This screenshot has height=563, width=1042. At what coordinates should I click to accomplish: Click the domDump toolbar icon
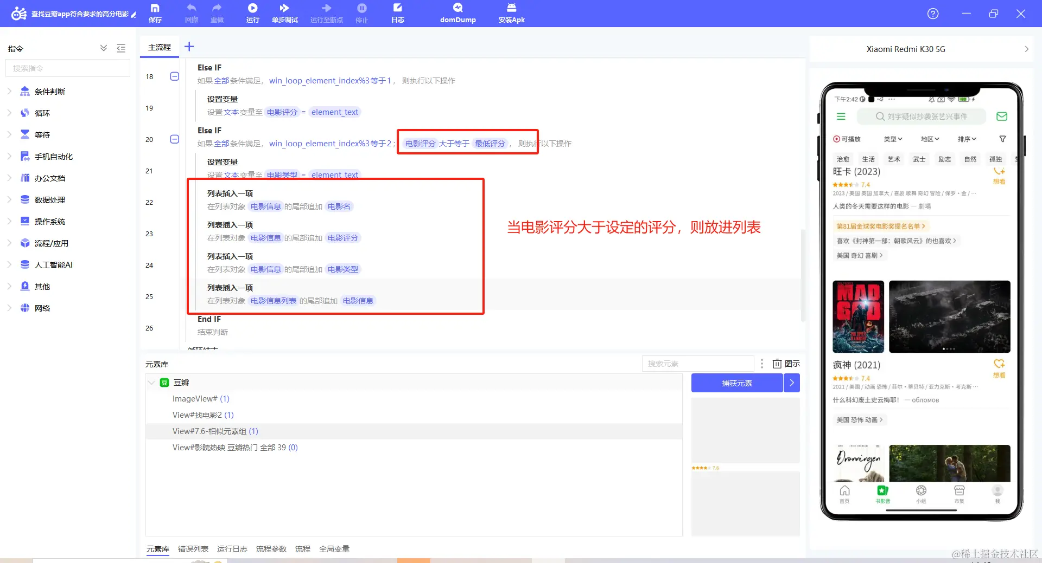tap(458, 13)
